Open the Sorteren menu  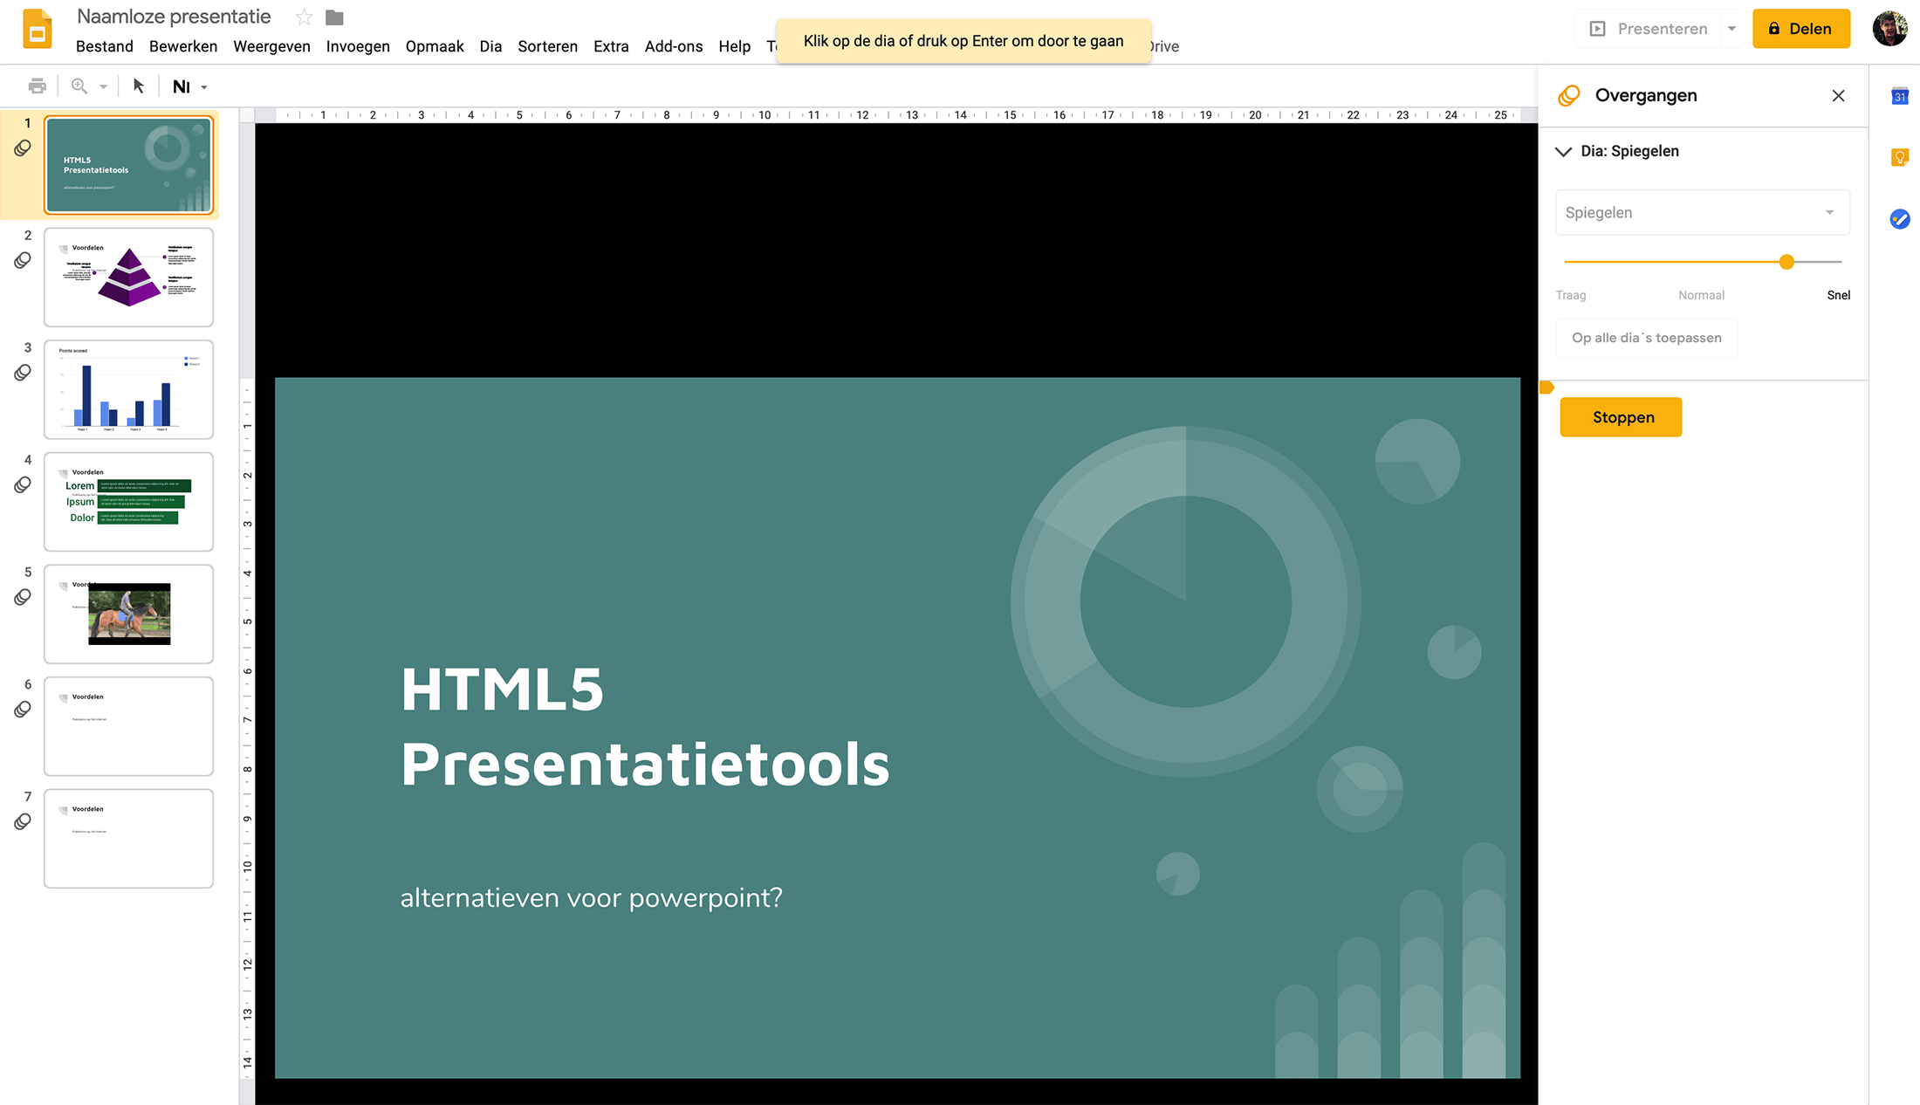pos(547,46)
